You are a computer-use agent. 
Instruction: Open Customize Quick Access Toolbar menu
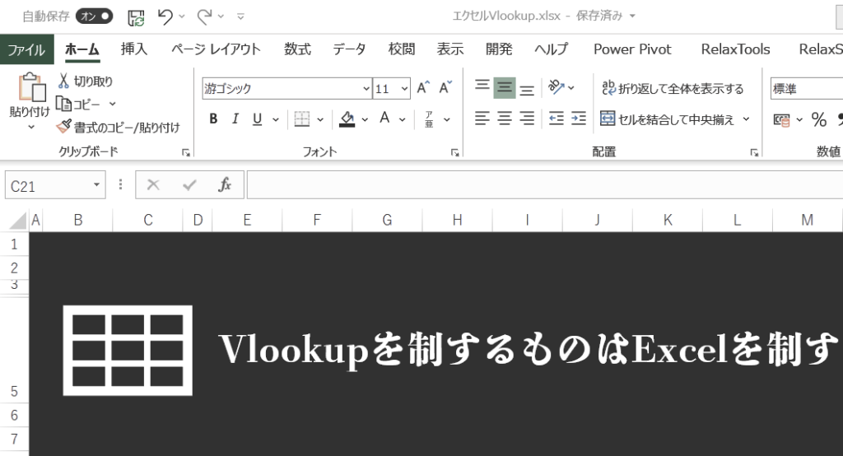click(240, 16)
